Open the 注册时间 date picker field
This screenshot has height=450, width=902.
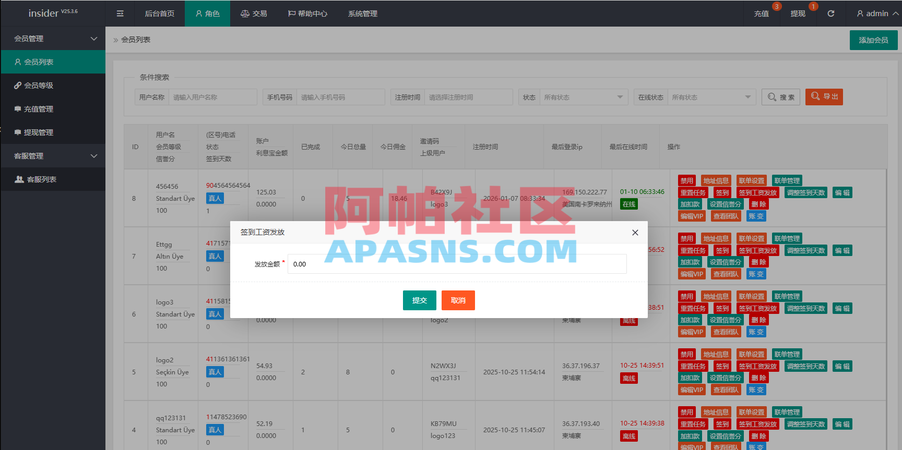click(468, 97)
